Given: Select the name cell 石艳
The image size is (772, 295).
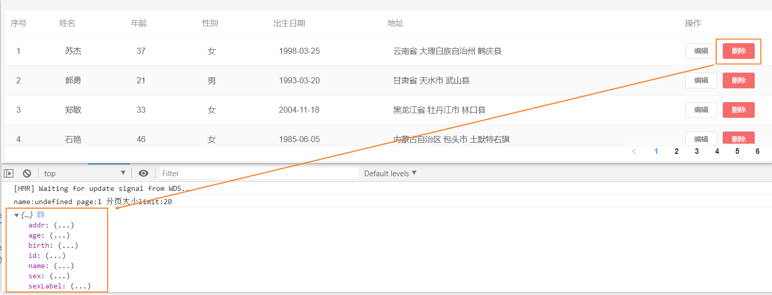Looking at the screenshot, I should tap(73, 139).
